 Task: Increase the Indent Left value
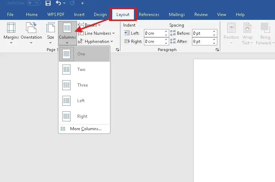[166, 32]
